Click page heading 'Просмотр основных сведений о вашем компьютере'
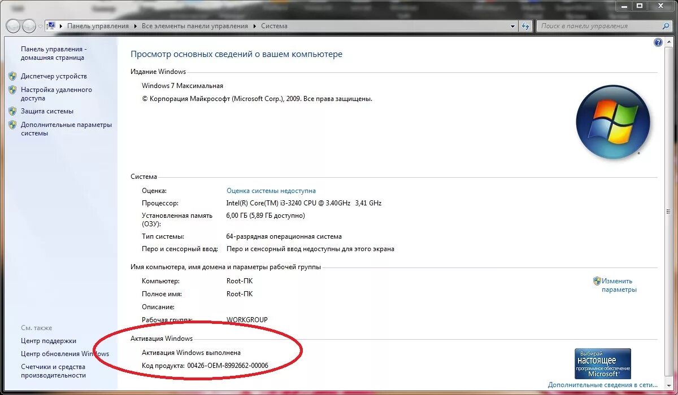The image size is (678, 395). point(236,54)
